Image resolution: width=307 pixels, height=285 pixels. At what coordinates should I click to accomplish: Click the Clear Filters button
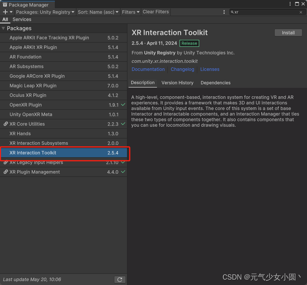coord(156,12)
